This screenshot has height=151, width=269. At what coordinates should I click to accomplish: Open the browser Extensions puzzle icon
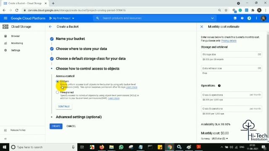click(x=253, y=10)
